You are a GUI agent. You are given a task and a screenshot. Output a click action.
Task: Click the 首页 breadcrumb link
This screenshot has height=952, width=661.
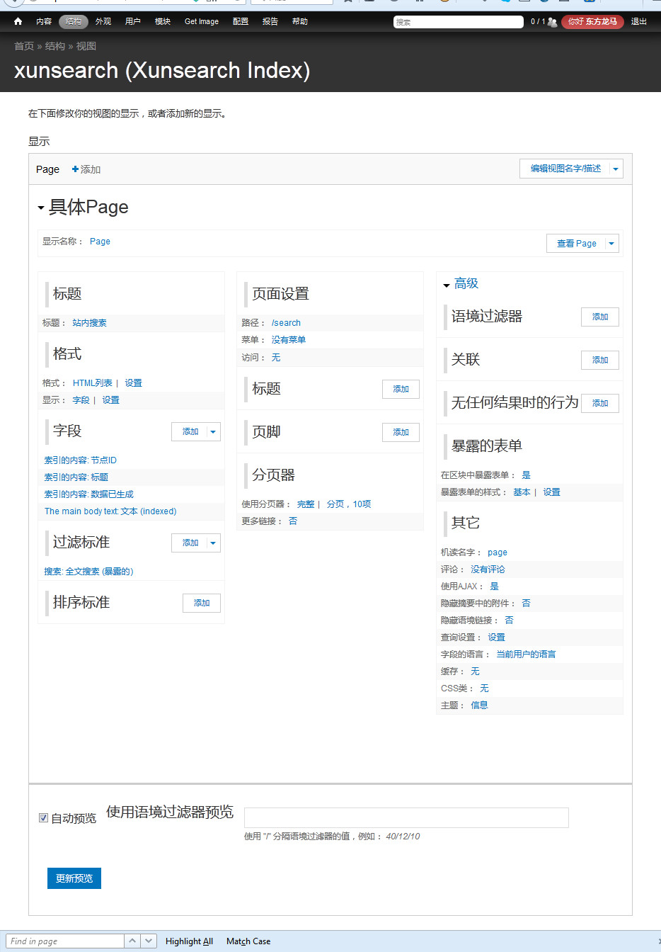[24, 46]
